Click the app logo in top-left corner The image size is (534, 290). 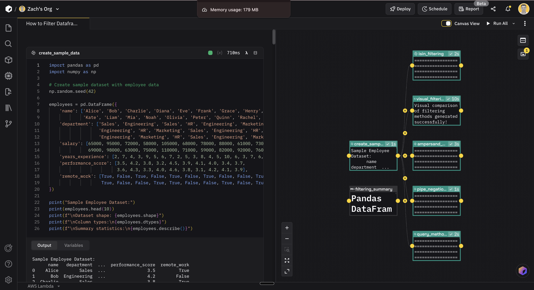click(x=9, y=9)
